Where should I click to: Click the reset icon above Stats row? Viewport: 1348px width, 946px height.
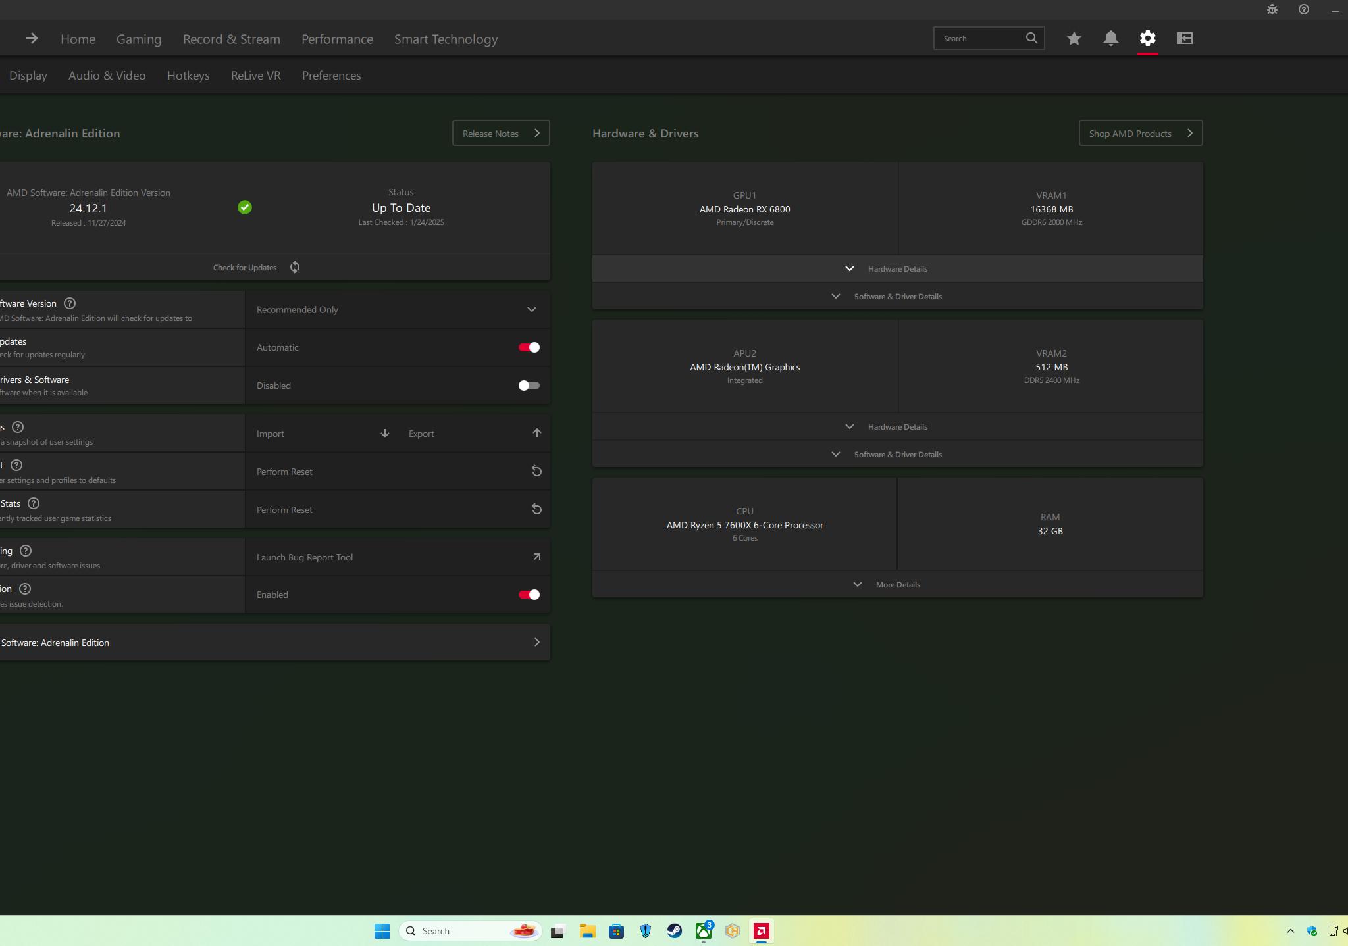click(537, 471)
